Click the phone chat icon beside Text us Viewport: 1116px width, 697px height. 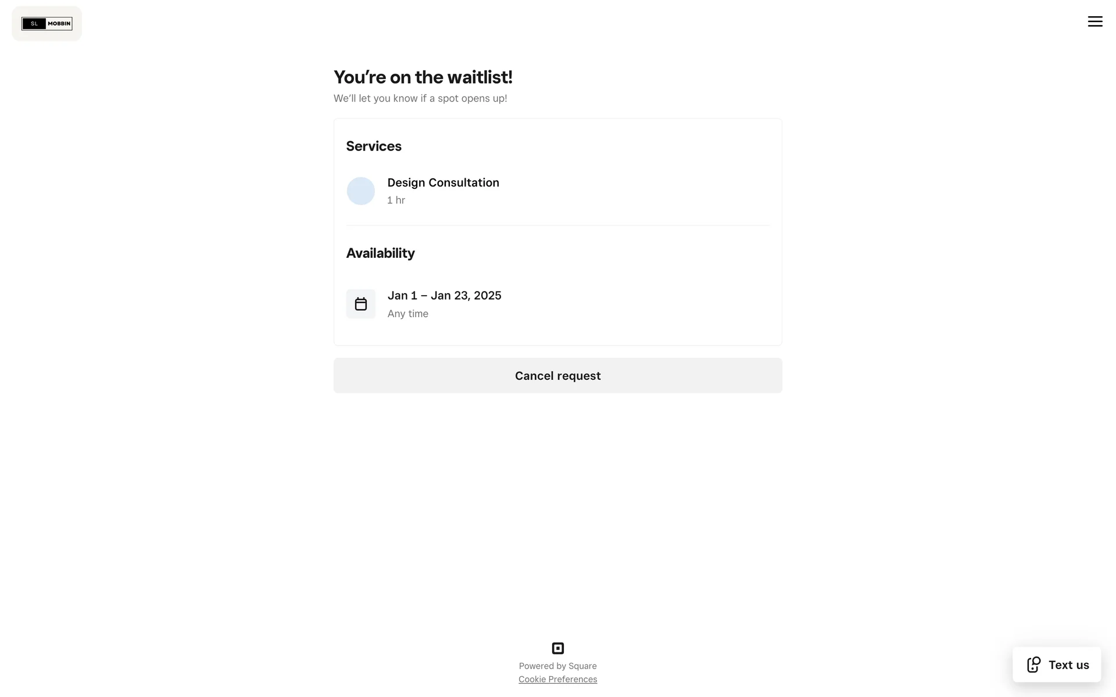(1033, 664)
